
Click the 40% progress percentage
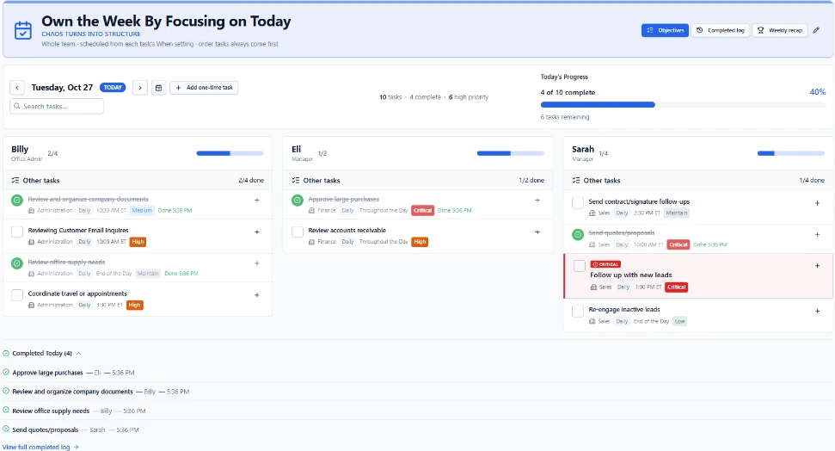[x=818, y=92]
